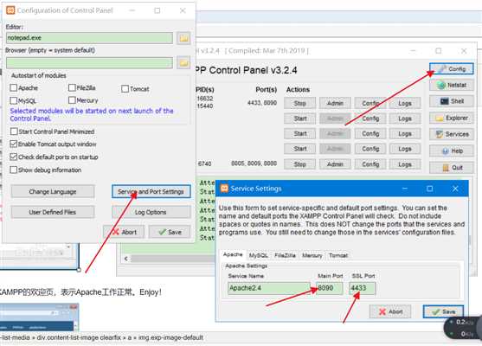482x346 pixels.
Task: Open Help in XAMPP Control Panel
Action: coord(451,151)
